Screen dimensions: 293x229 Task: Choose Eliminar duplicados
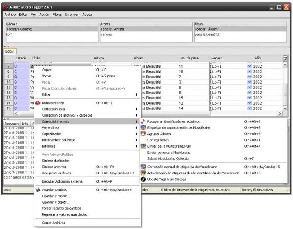(x=87, y=161)
